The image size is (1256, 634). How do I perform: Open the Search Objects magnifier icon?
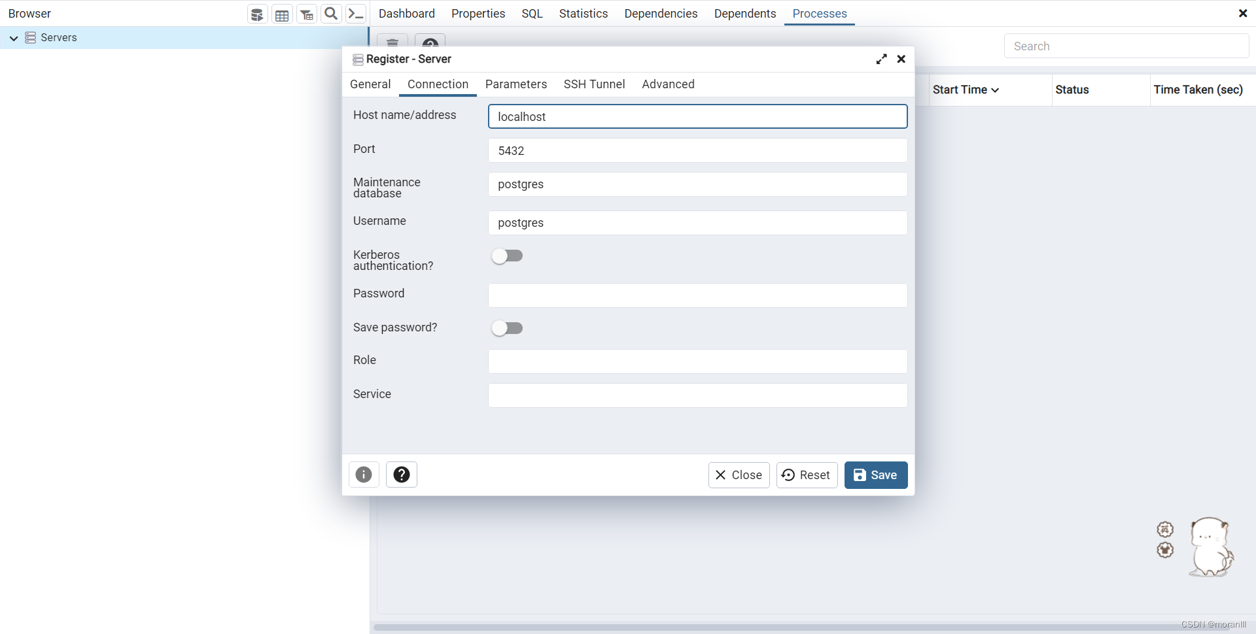332,14
